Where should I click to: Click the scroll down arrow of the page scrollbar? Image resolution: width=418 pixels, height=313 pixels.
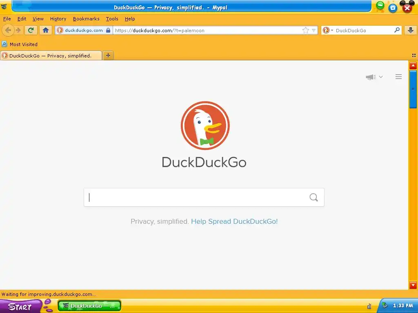(x=413, y=285)
